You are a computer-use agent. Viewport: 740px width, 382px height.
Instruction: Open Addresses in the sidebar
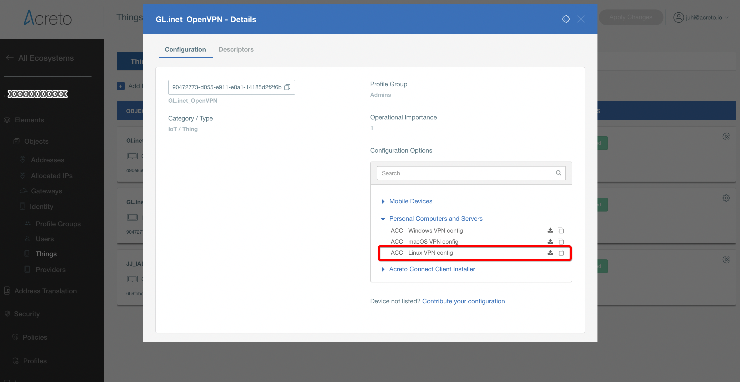pyautogui.click(x=48, y=160)
